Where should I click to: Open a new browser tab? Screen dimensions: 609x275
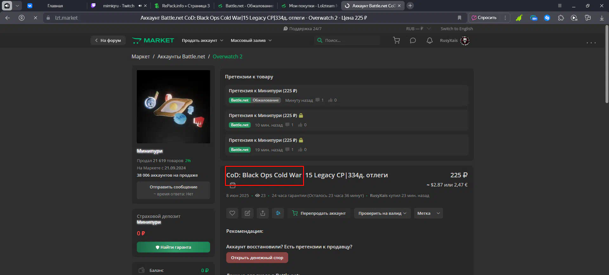pos(410,6)
